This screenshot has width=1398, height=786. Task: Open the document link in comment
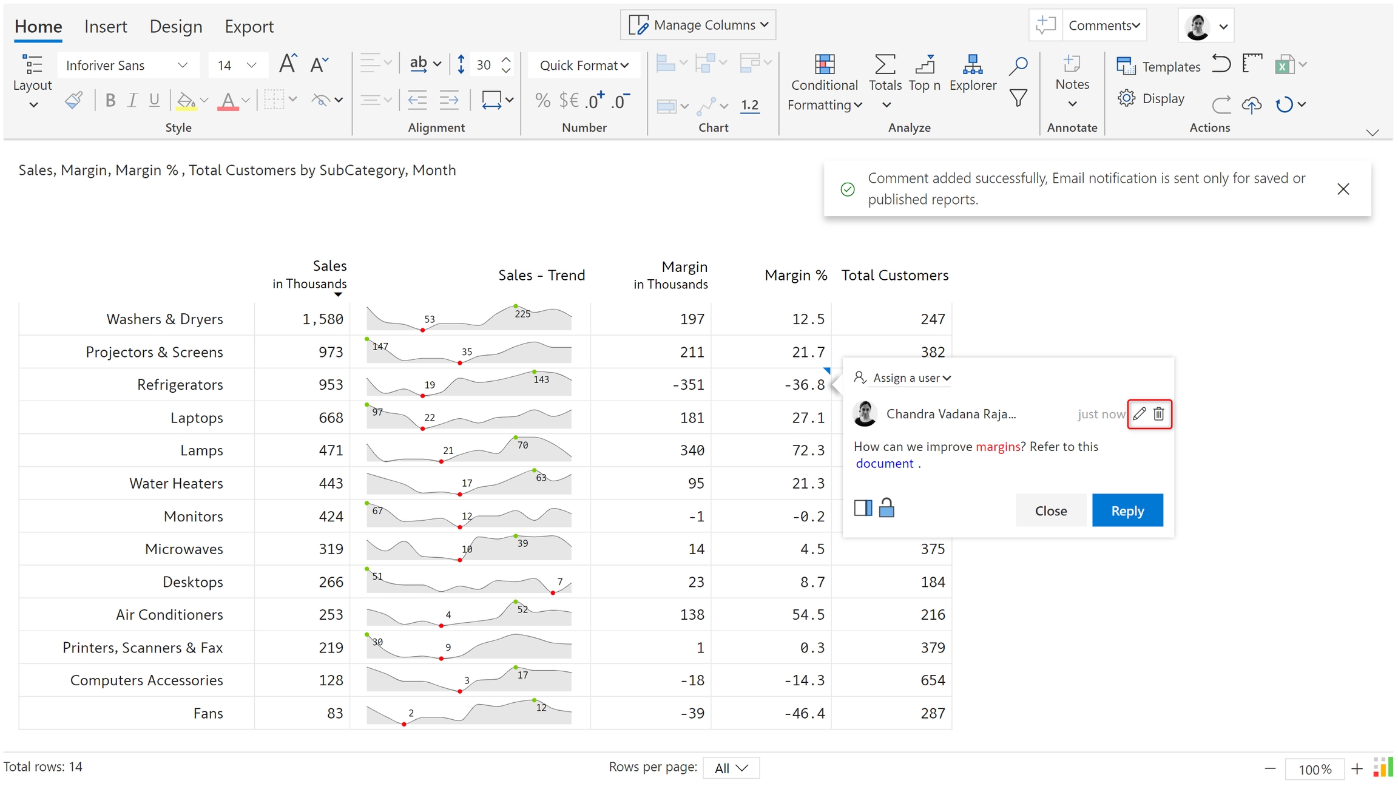tap(884, 464)
